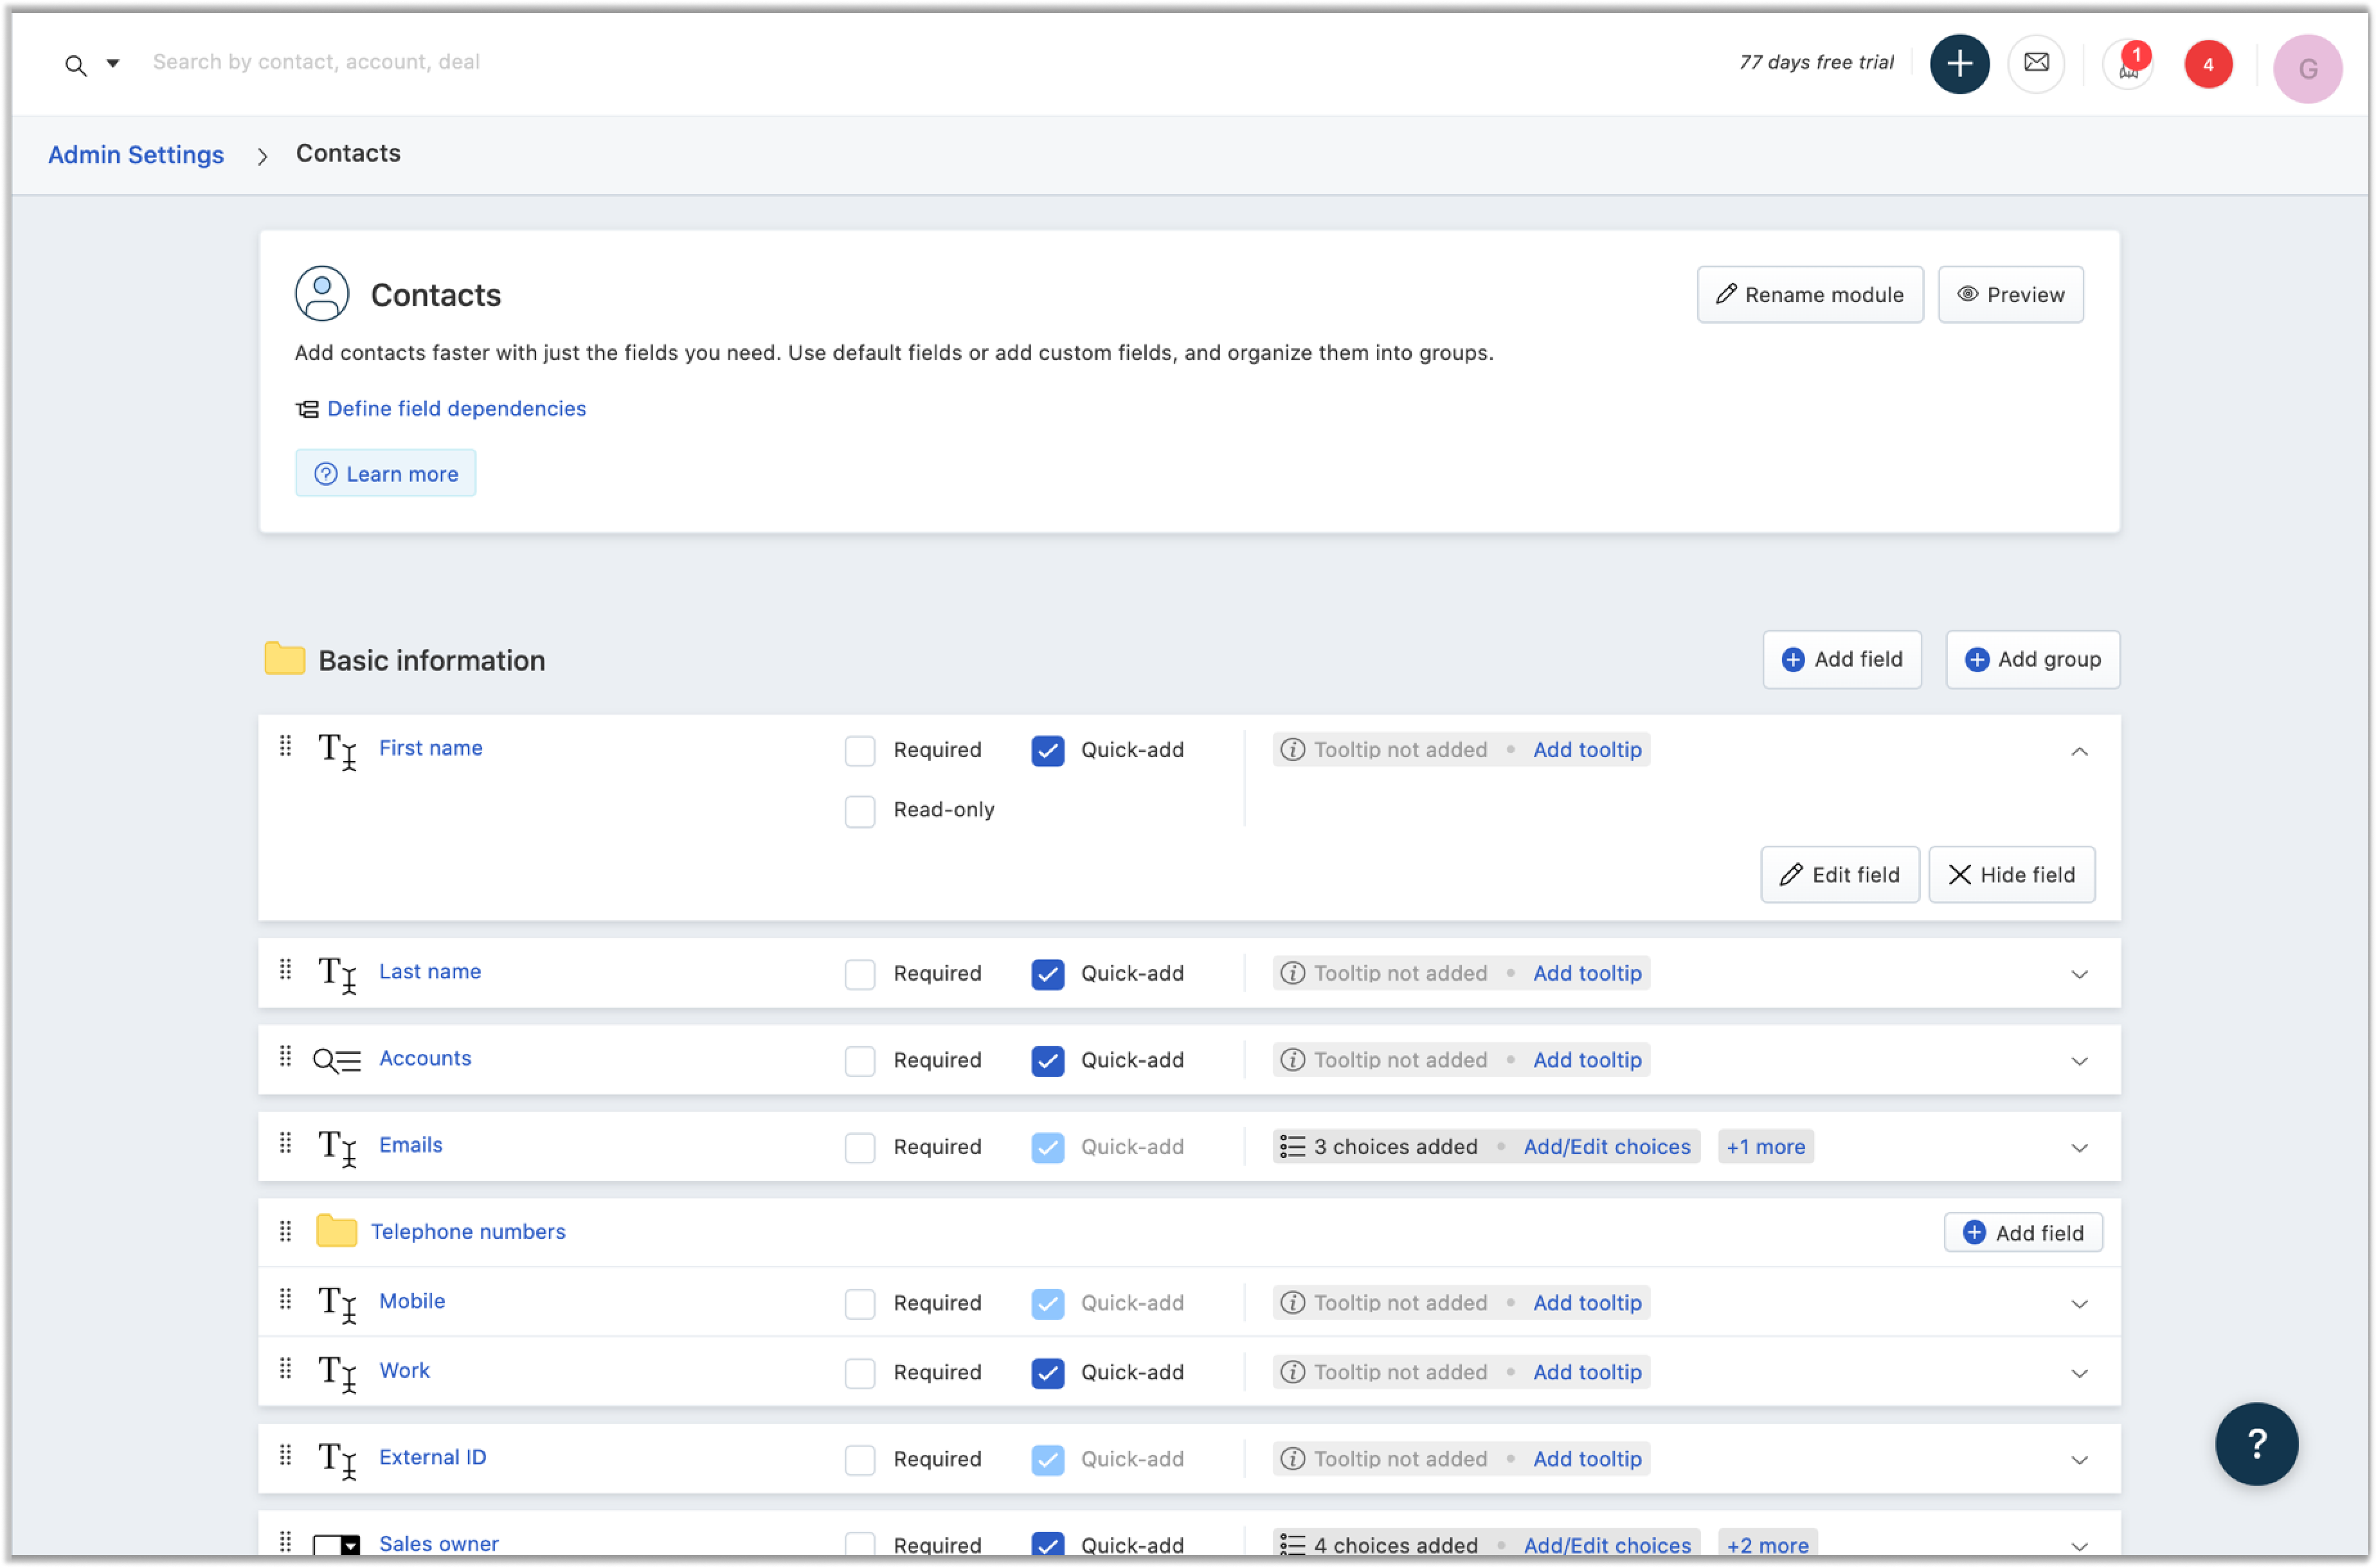Focus the contact search input field
This screenshot has height=1568, width=2376.
point(316,62)
